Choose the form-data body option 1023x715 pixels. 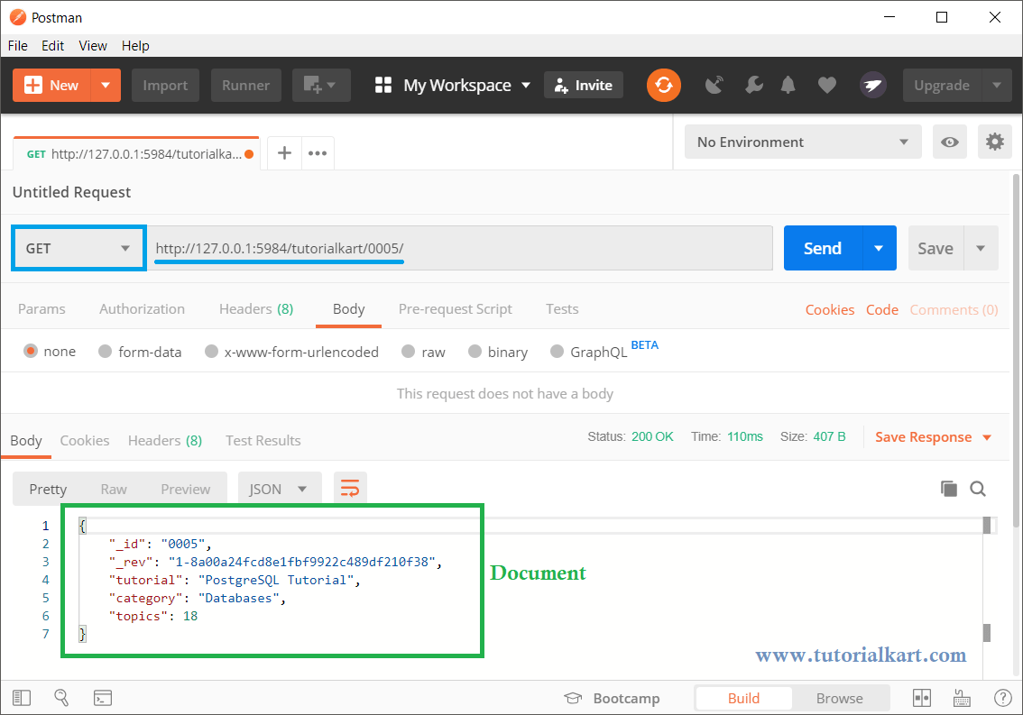coord(105,352)
